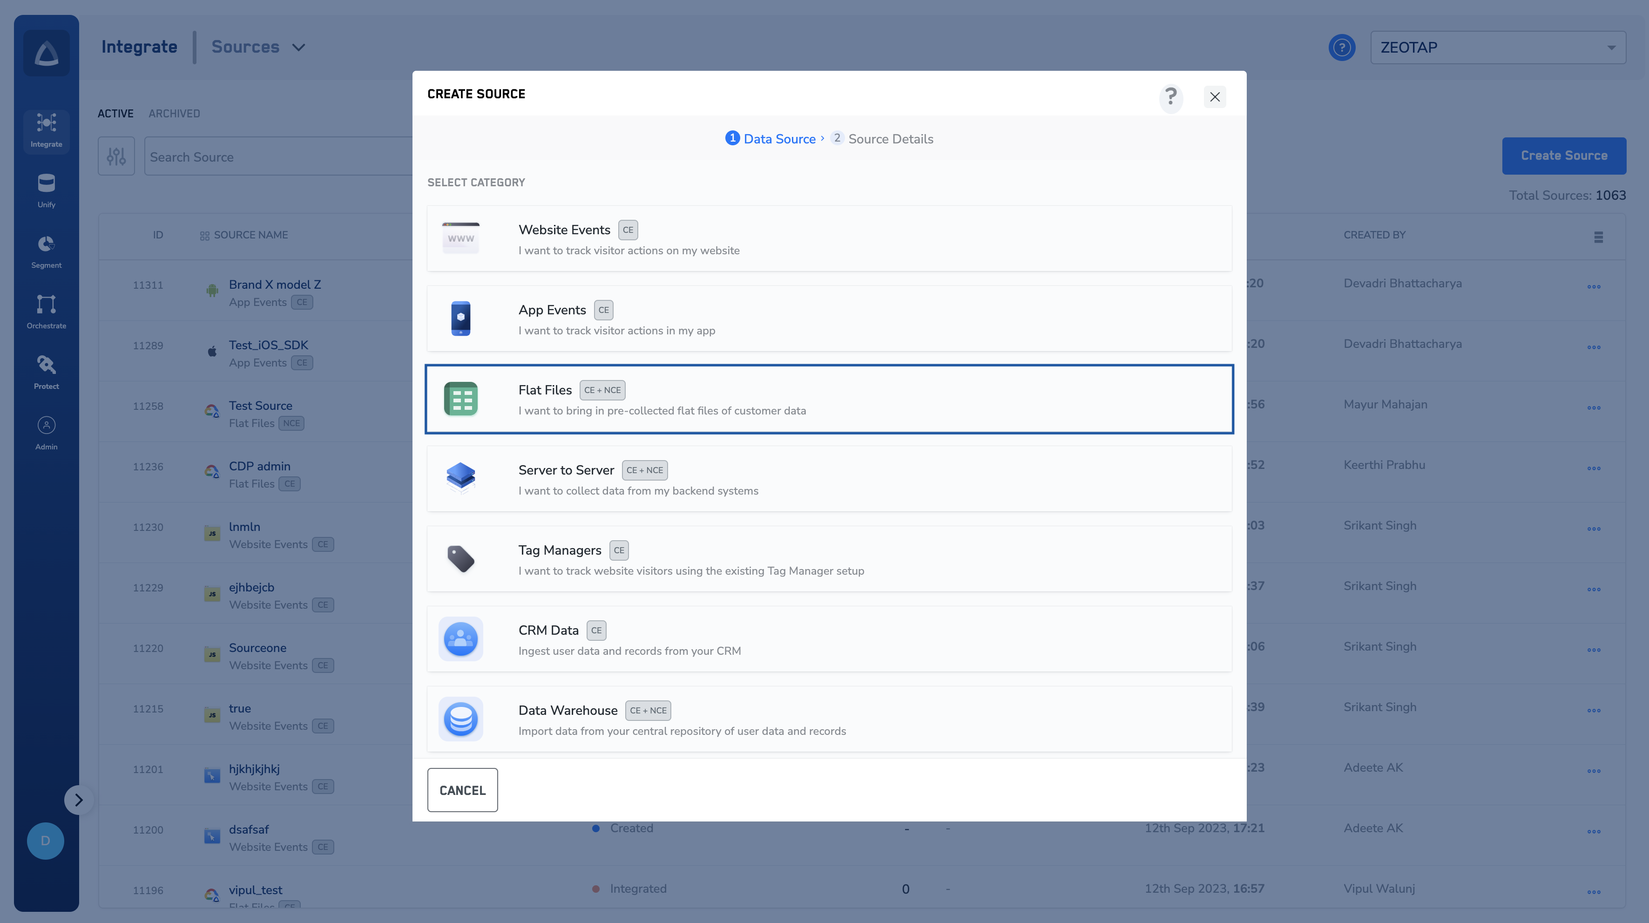This screenshot has width=1649, height=923.
Task: Open the Orchestrate sidebar icon
Action: click(x=46, y=311)
